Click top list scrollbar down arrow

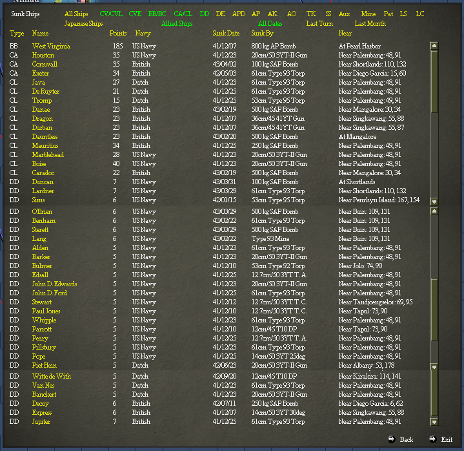(x=434, y=202)
